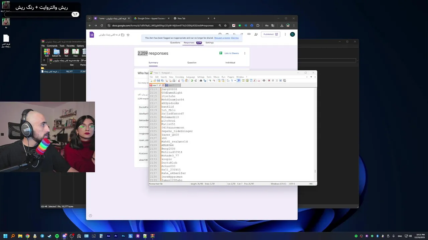The width and height of the screenshot is (428, 240).
Task: Click line 'DoctoR1ch' in Notepad++
Action: [x=169, y=163]
